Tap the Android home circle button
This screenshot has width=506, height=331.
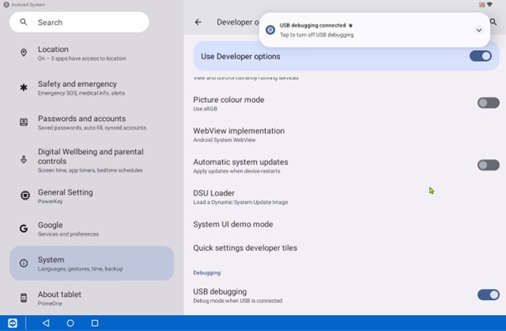70,323
